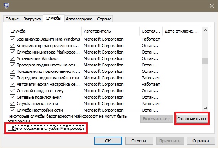Click the scrollbar up arrow

coord(205,30)
